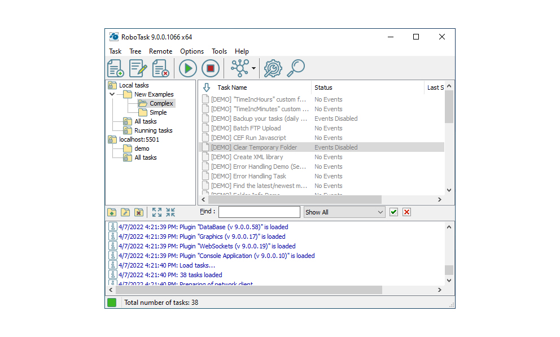This screenshot has height=337, width=560.
Task: Open the Options menu
Action: pos(192,51)
